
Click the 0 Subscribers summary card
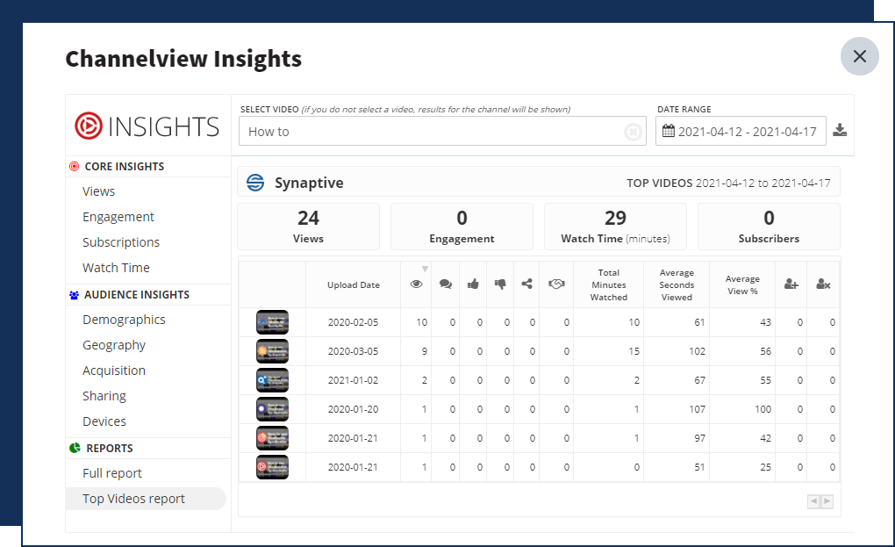click(x=769, y=227)
